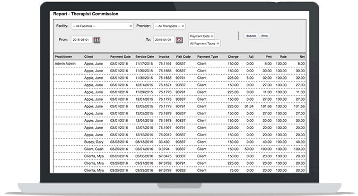Open the To date calendar picker icon
This screenshot has width=358, height=196.
(x=179, y=40)
